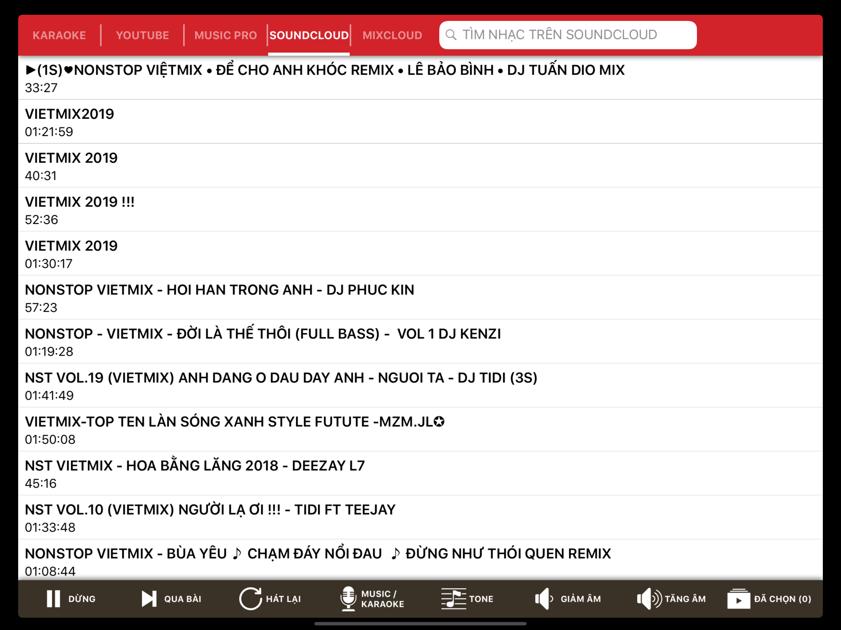Click the 01:50:08 duration text
Screen dimensions: 841x630
tap(50, 440)
